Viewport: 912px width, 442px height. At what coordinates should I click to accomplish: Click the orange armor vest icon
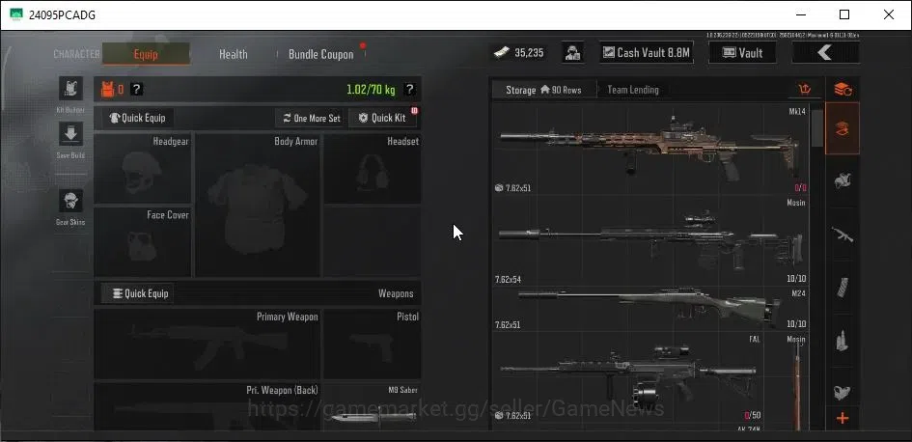coord(107,90)
